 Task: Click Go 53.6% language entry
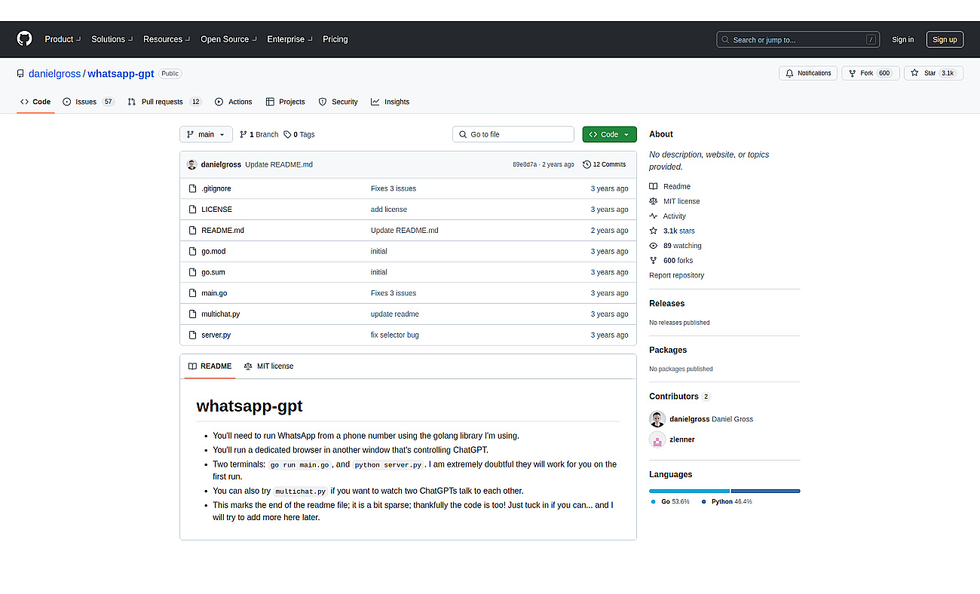[x=670, y=501]
